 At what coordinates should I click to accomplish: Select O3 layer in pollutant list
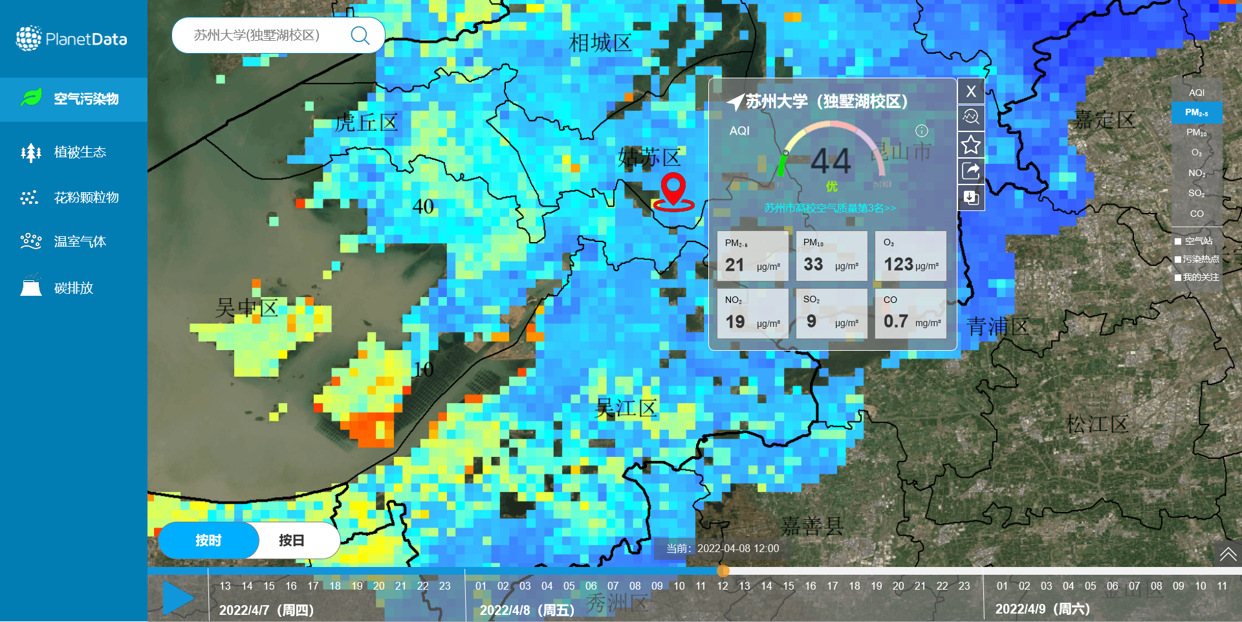point(1197,153)
